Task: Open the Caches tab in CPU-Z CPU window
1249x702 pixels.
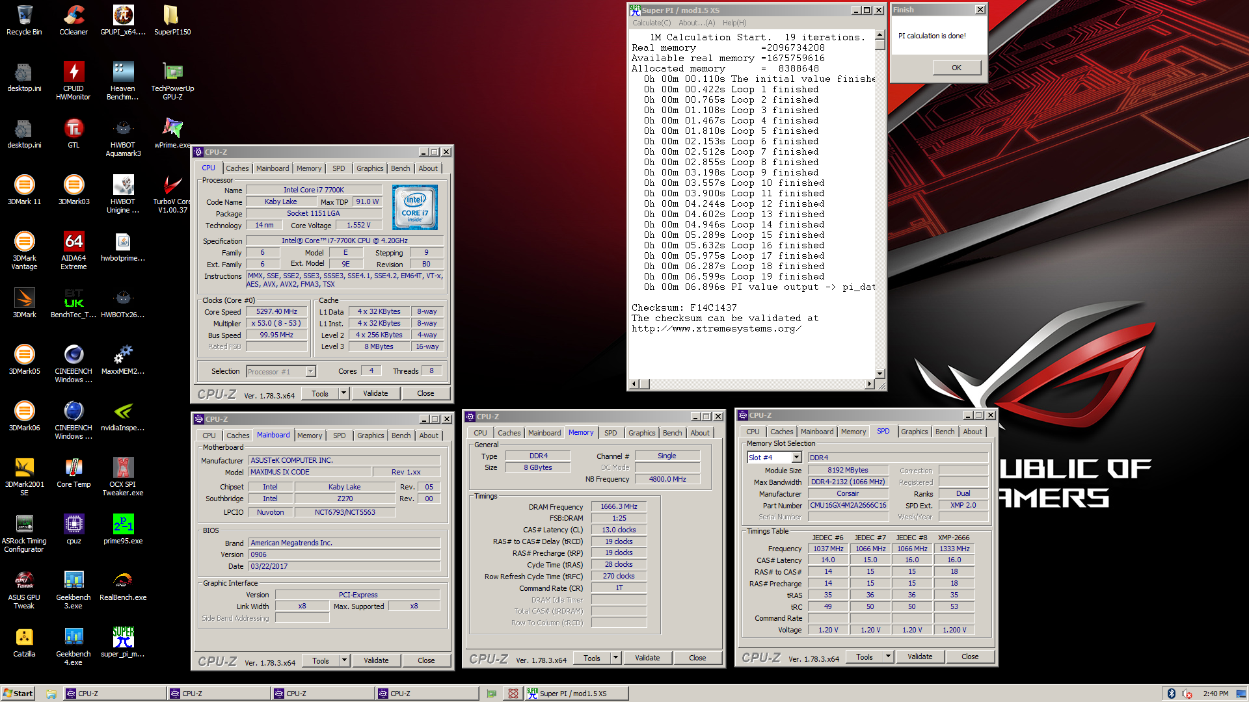Action: pos(237,168)
